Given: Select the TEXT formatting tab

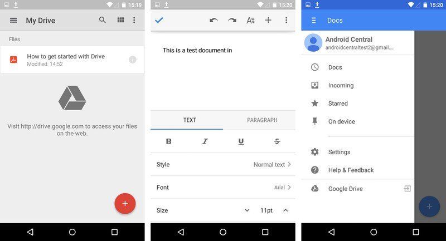Looking at the screenshot, I should click(x=187, y=120).
